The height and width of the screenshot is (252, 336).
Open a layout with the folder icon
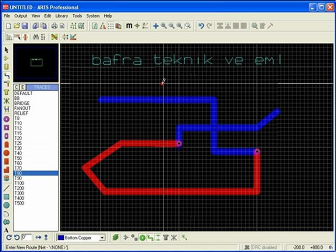pos(17,26)
